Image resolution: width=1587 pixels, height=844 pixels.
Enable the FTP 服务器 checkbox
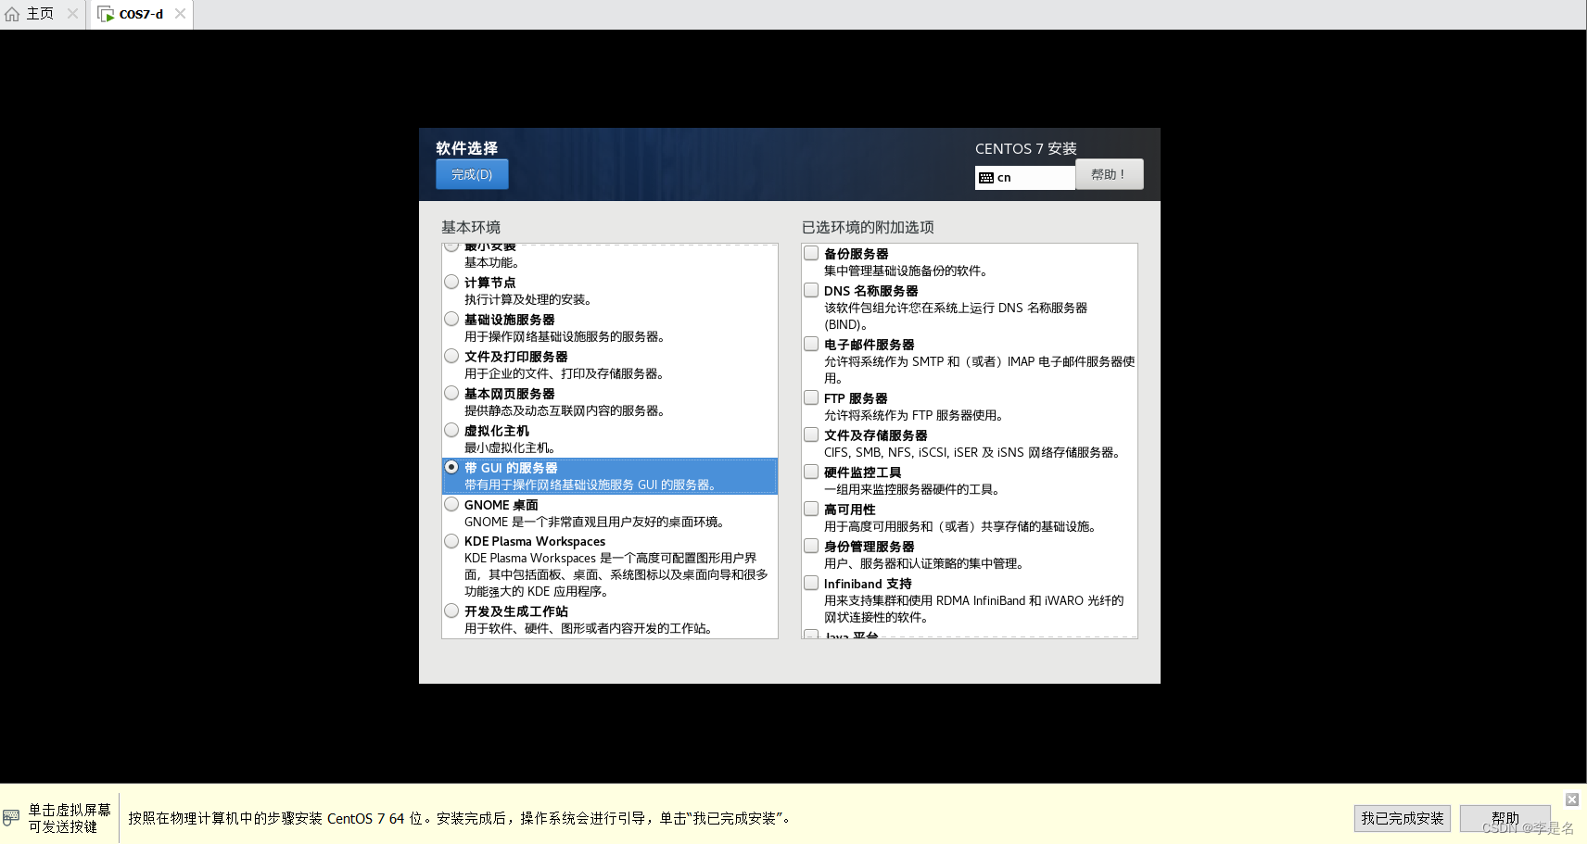pyautogui.click(x=811, y=397)
